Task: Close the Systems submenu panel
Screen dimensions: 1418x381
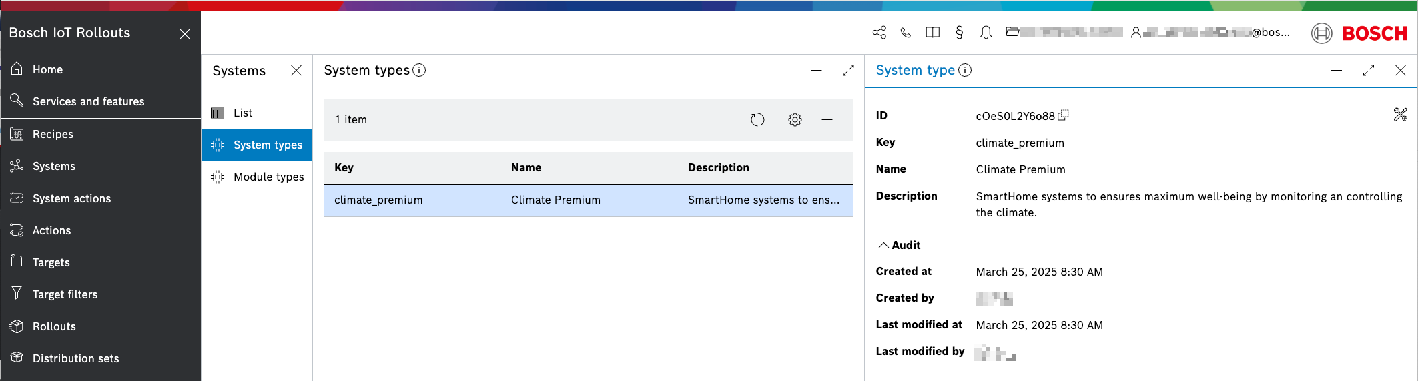Action: tap(296, 71)
